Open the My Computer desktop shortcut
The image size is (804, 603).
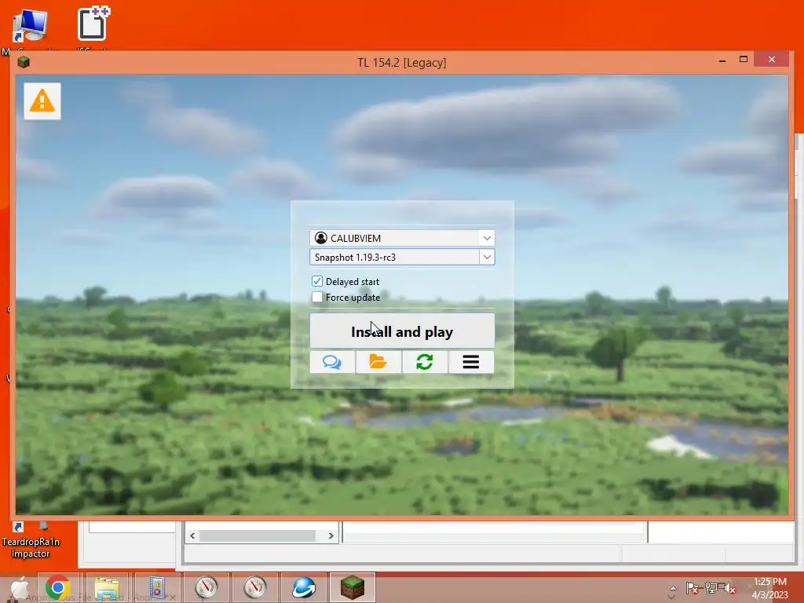pos(30,27)
